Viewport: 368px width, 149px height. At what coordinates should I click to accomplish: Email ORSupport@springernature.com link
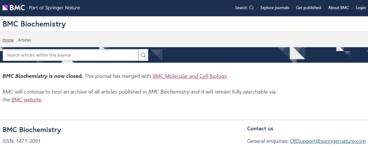coord(328,141)
